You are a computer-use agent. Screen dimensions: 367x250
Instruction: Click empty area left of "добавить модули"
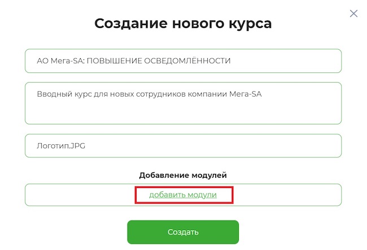(79, 195)
